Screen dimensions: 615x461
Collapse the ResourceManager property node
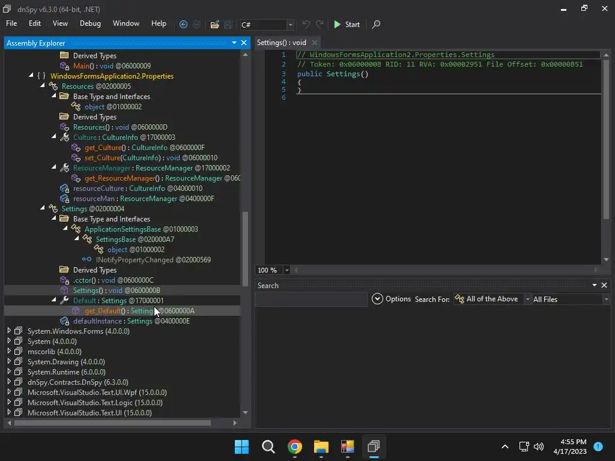(x=53, y=167)
